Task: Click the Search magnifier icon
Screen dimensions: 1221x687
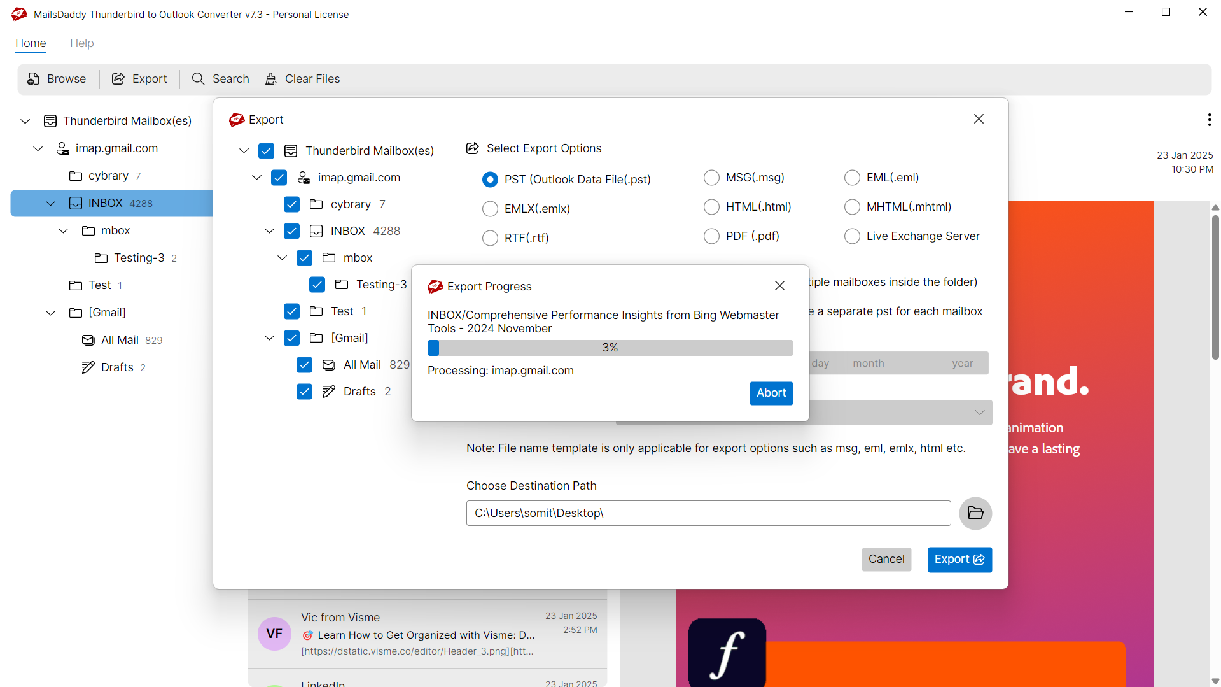Action: [199, 79]
